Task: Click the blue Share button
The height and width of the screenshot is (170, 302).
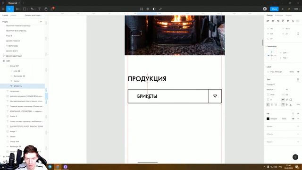Action: [274, 9]
